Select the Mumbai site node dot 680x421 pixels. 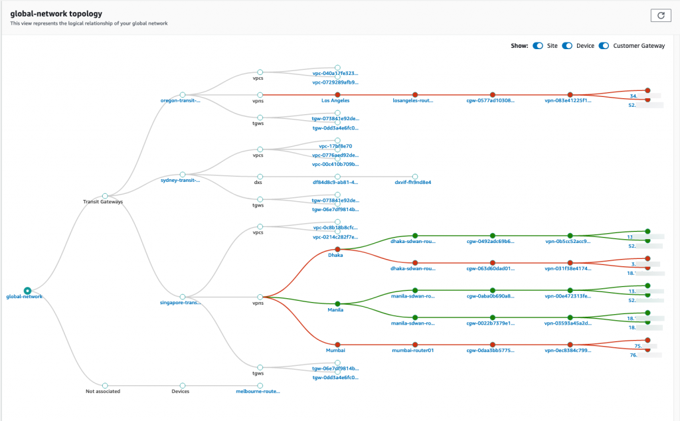point(336,345)
